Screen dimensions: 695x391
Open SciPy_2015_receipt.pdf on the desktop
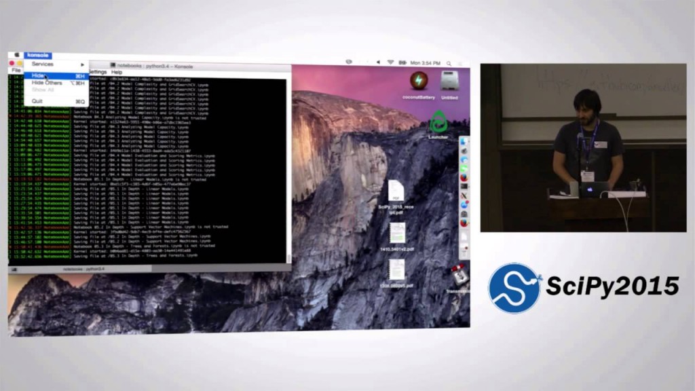click(397, 190)
